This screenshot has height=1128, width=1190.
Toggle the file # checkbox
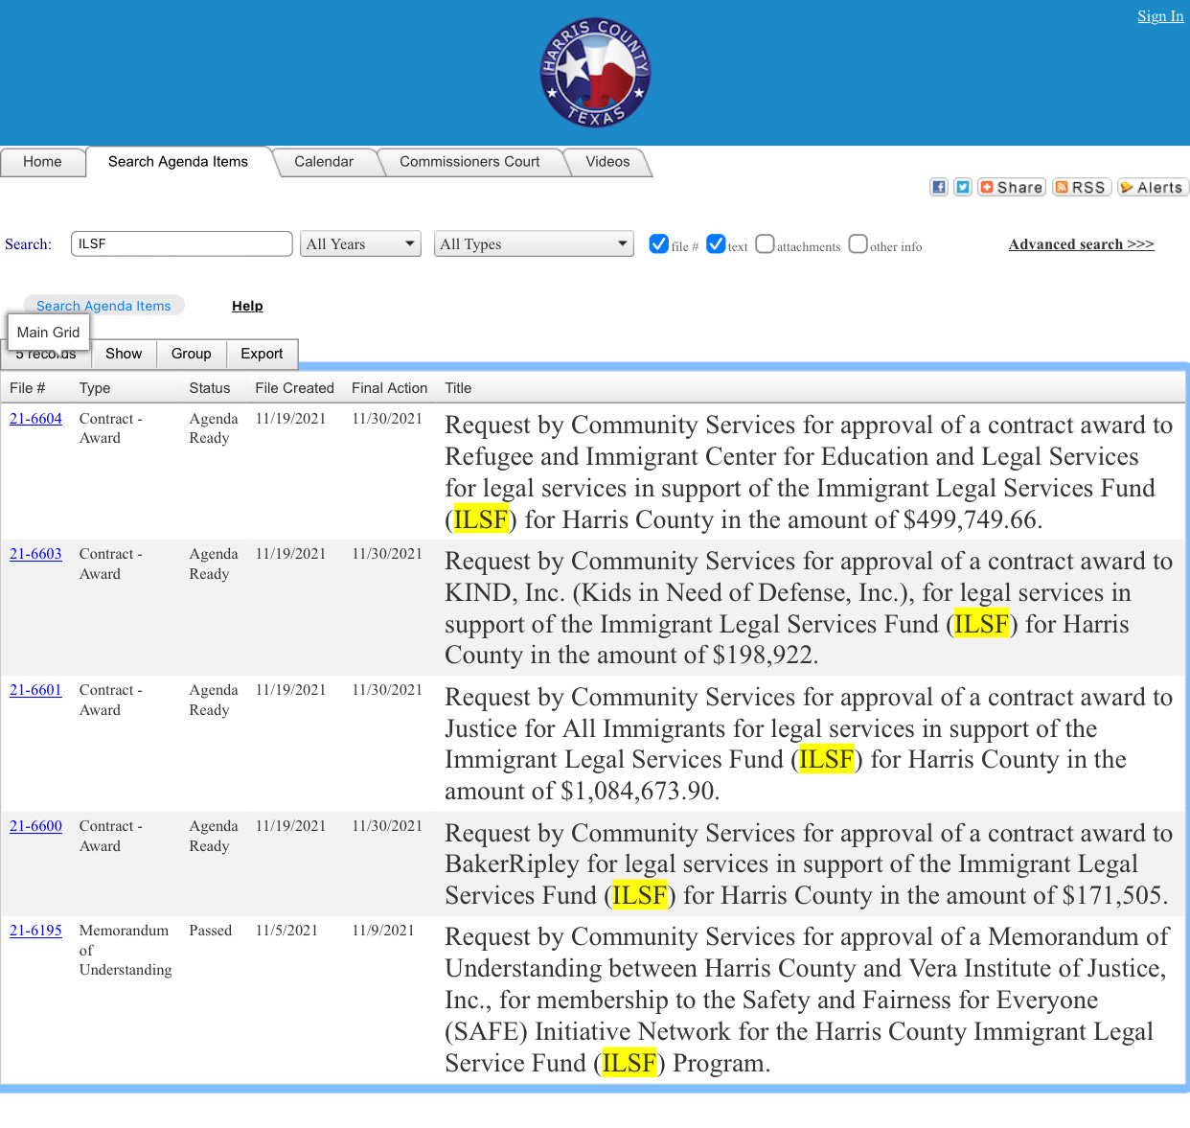(x=658, y=243)
